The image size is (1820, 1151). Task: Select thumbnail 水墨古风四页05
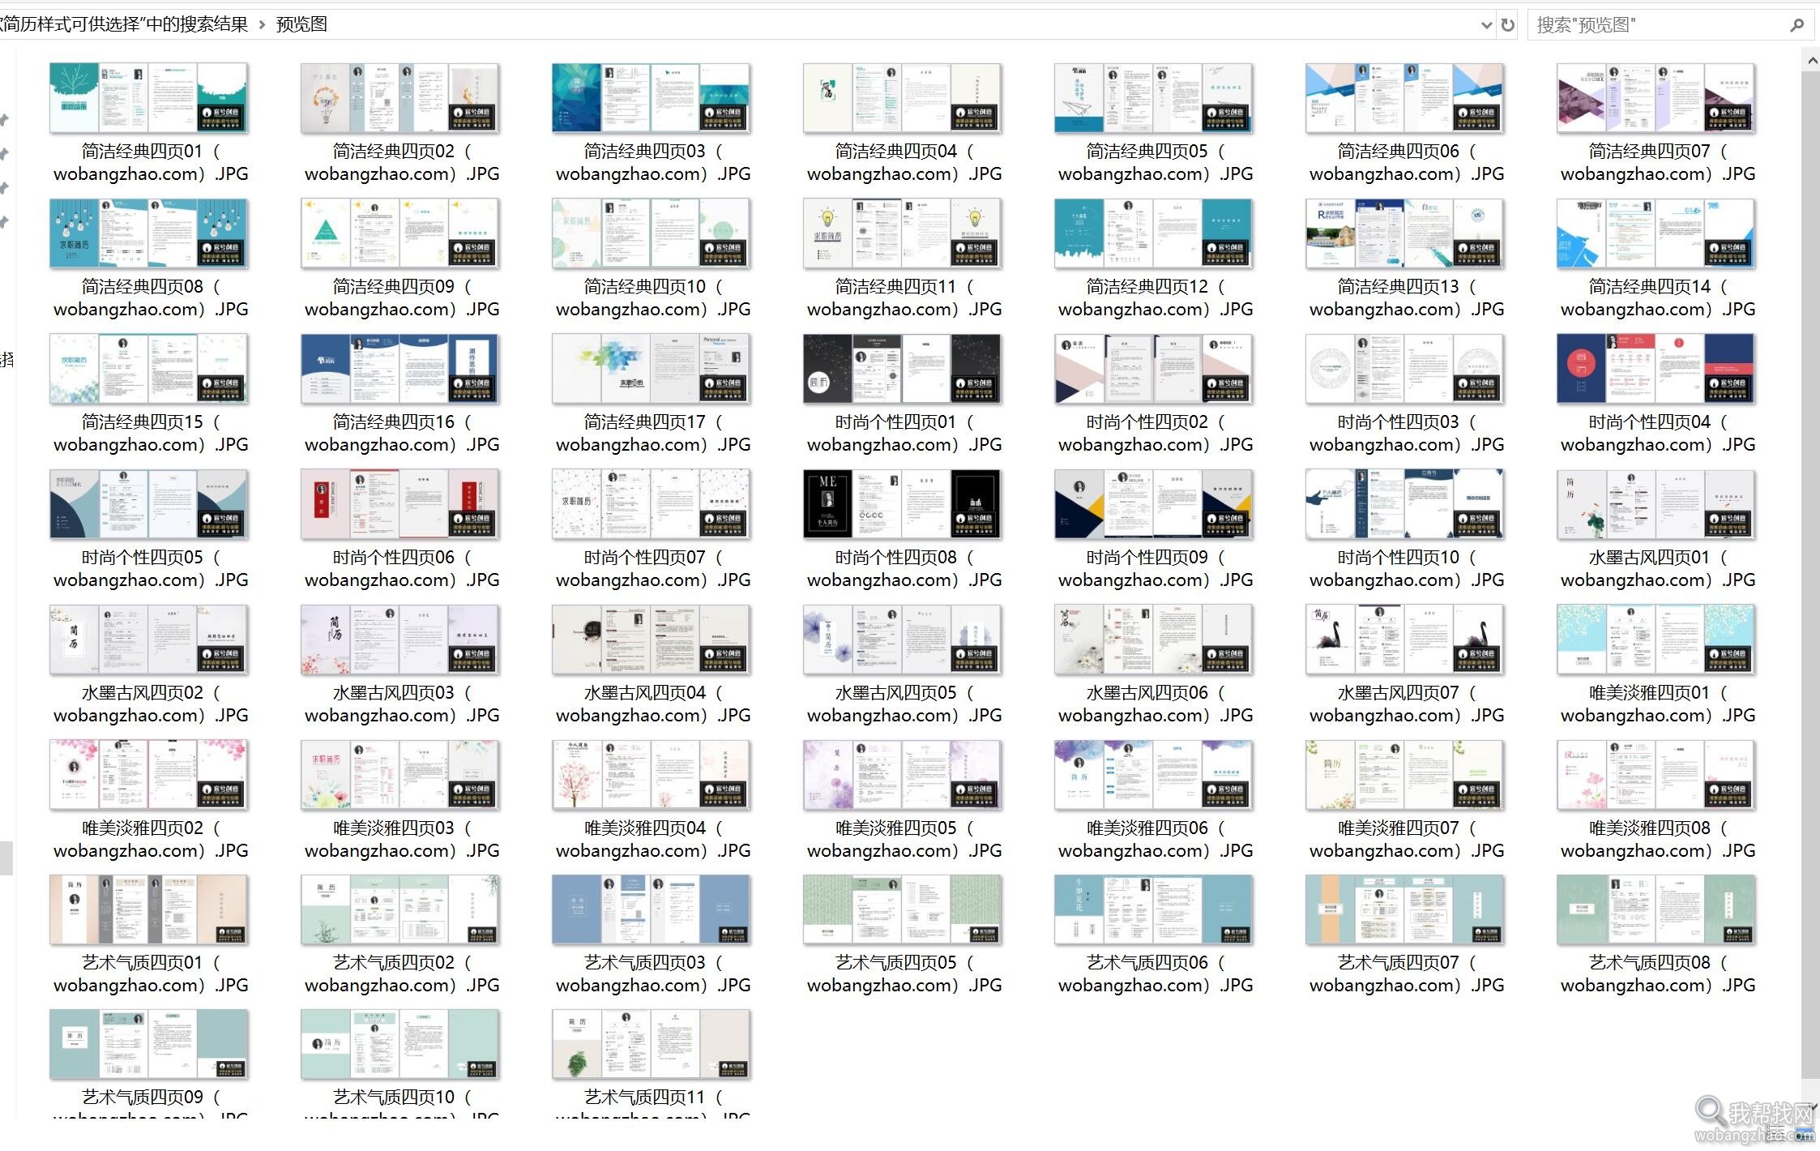(x=903, y=640)
